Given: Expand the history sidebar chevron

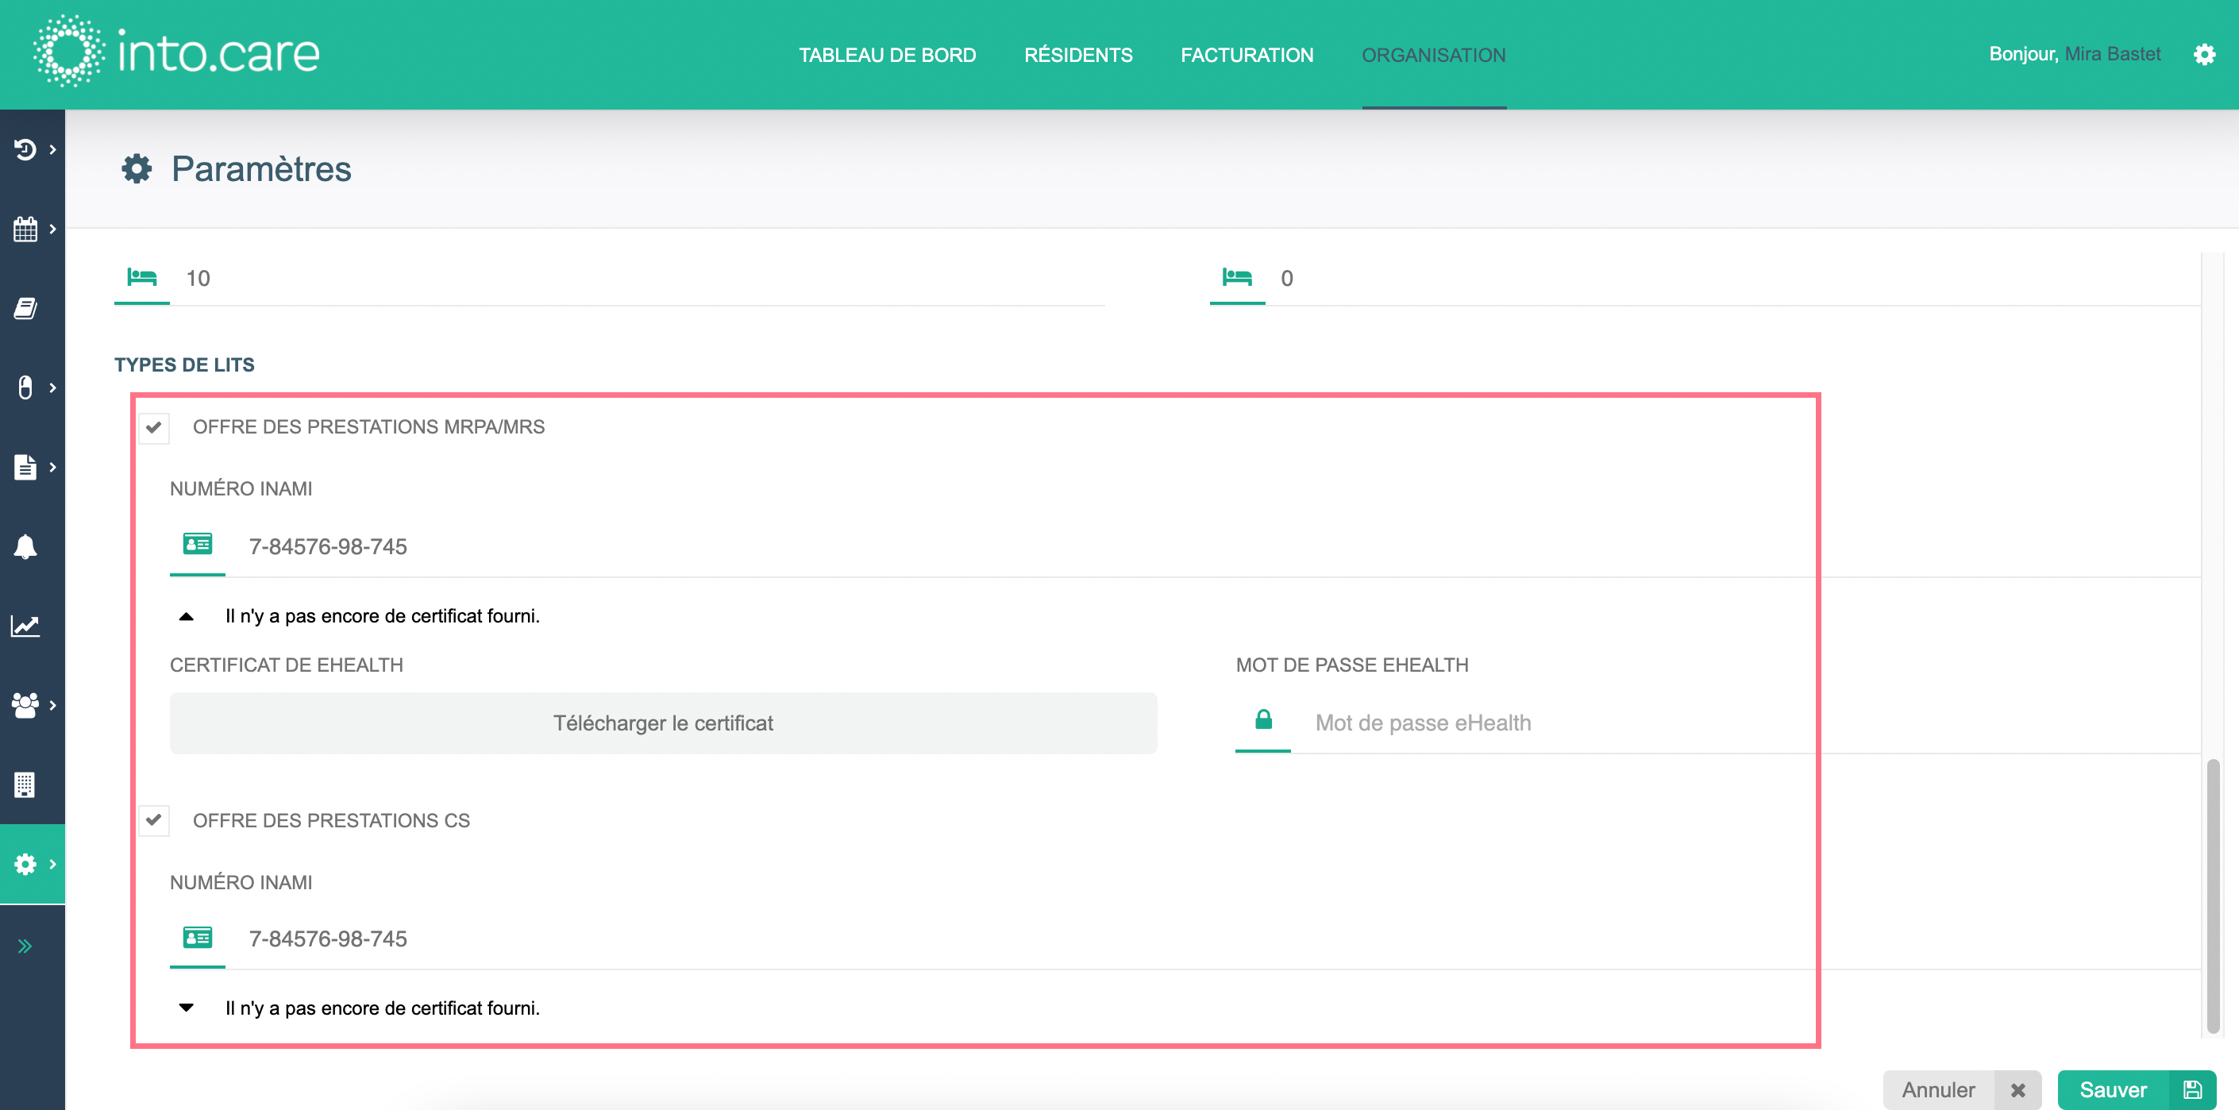Looking at the screenshot, I should (53, 149).
